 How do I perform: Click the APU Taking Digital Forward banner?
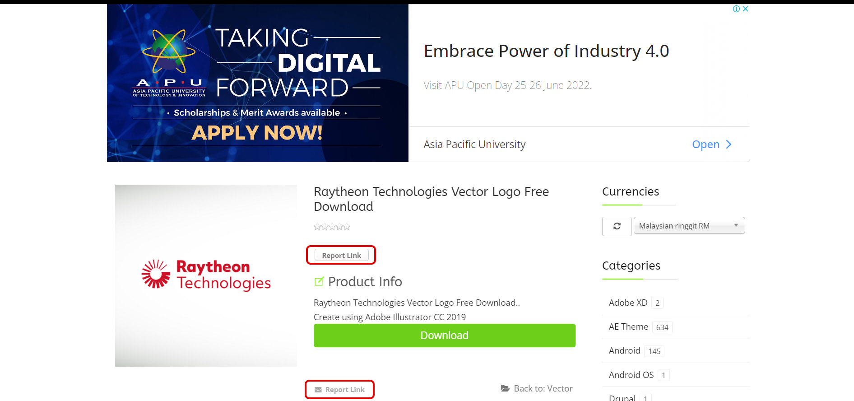point(257,83)
